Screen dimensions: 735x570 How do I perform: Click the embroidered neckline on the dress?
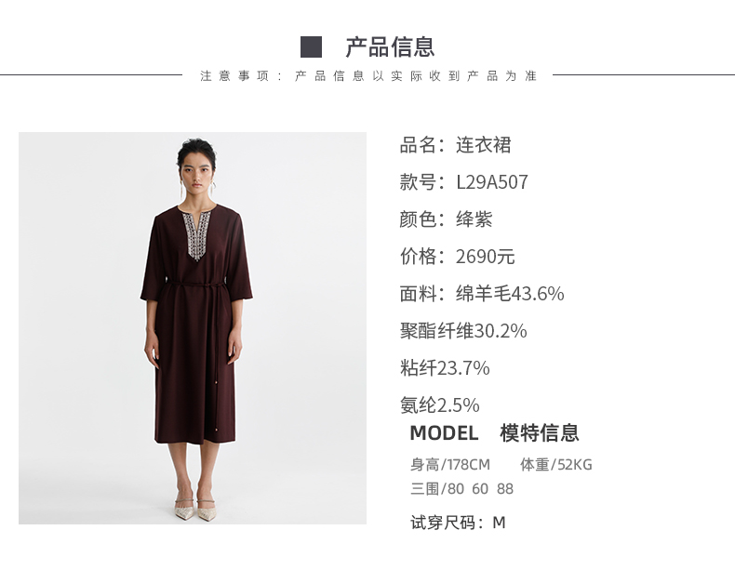tap(197, 234)
